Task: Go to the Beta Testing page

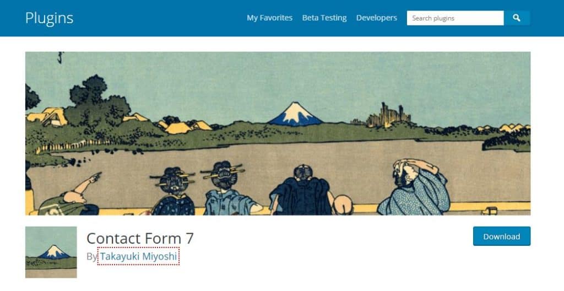Action: pos(324,18)
